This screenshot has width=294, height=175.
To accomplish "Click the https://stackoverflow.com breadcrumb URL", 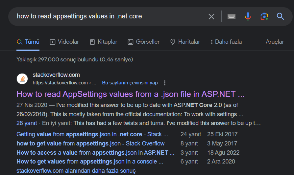I will 64,83.
